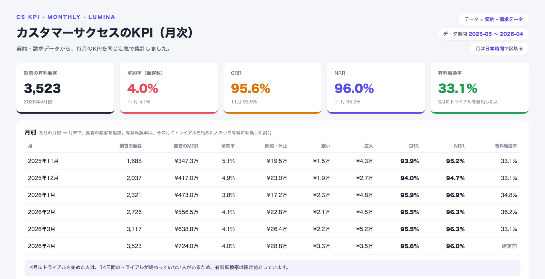Select the "2026年2月" row label

pos(42,212)
